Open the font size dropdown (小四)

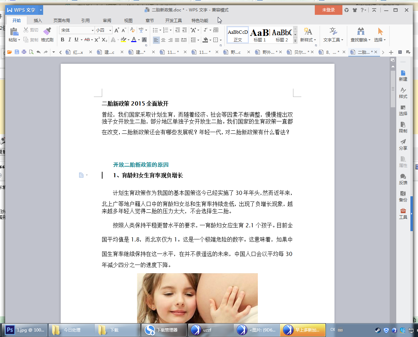(x=110, y=30)
